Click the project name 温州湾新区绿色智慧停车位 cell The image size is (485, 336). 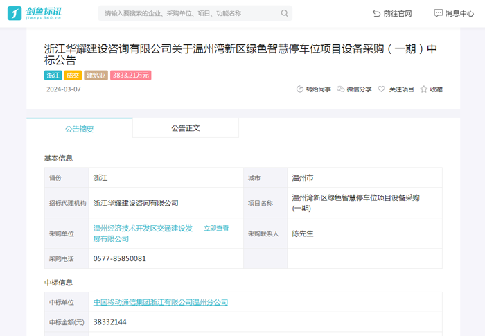pyautogui.click(x=364, y=203)
